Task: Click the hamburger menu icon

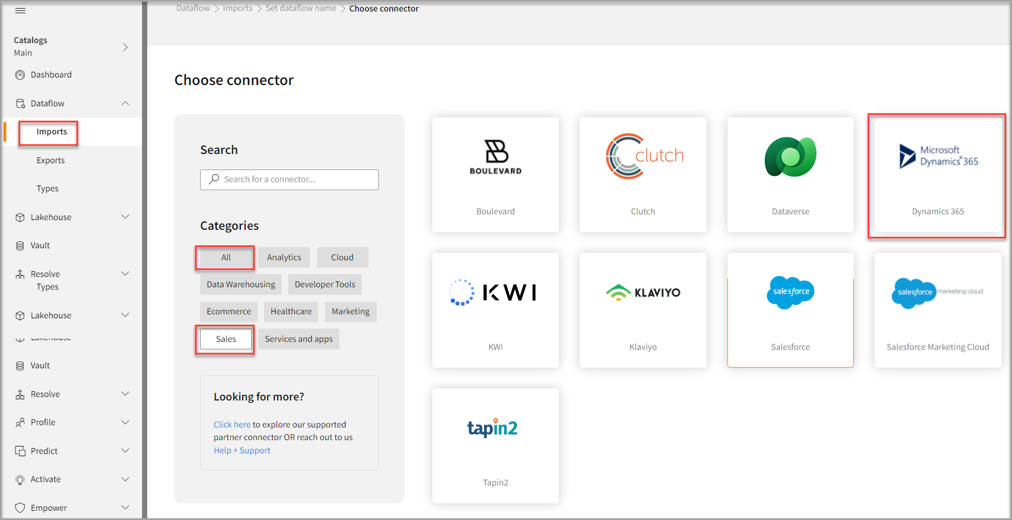Action: [20, 11]
